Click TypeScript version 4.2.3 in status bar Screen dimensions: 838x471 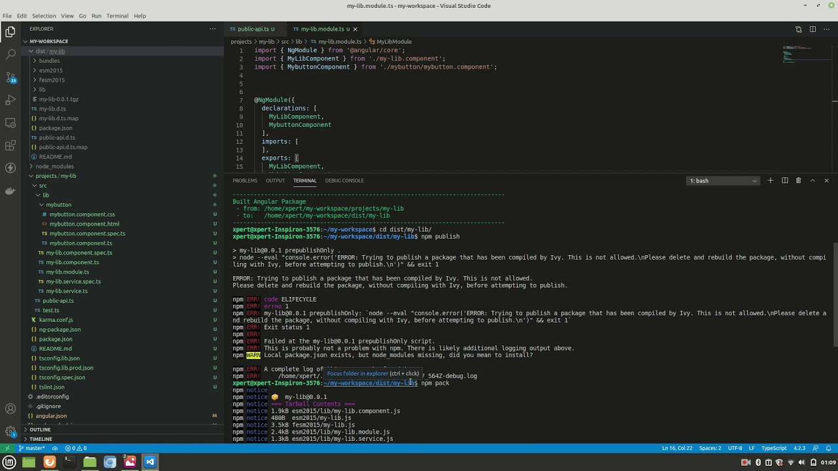tap(799, 448)
